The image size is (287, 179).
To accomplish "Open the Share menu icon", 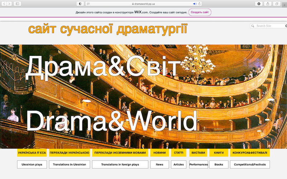I will pyautogui.click(x=268, y=4).
